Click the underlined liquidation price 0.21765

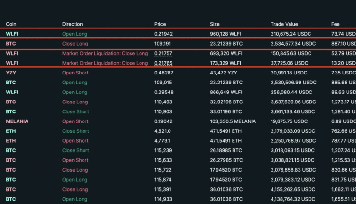click(x=163, y=63)
